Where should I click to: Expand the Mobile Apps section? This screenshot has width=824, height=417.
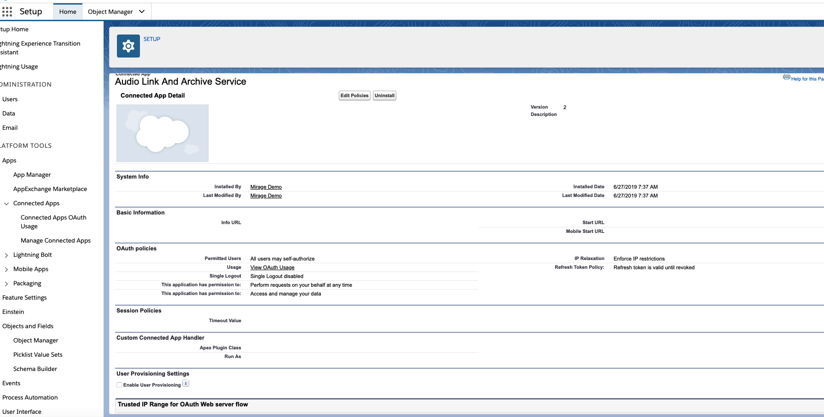[x=6, y=269]
